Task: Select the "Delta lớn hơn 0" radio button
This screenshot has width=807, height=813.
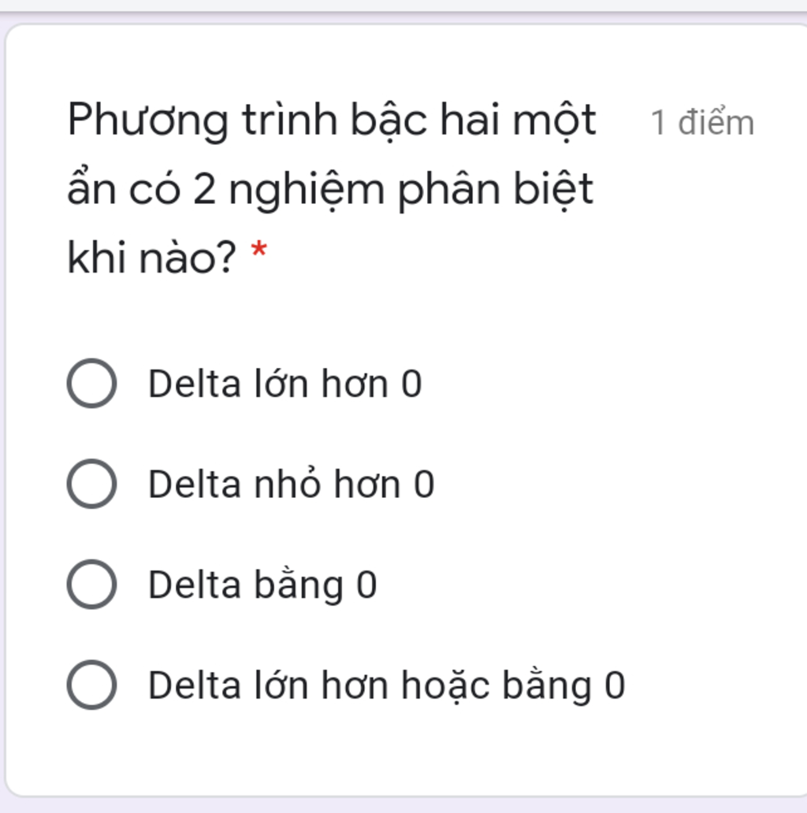Action: tap(91, 384)
